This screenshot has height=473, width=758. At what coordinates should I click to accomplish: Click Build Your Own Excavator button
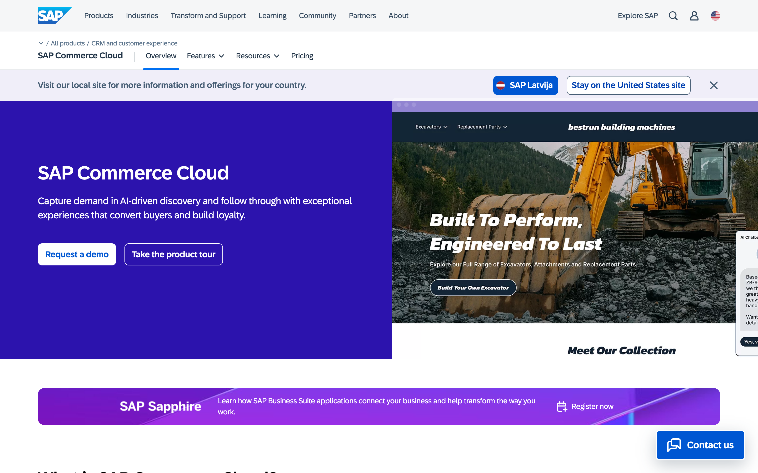pos(473,287)
